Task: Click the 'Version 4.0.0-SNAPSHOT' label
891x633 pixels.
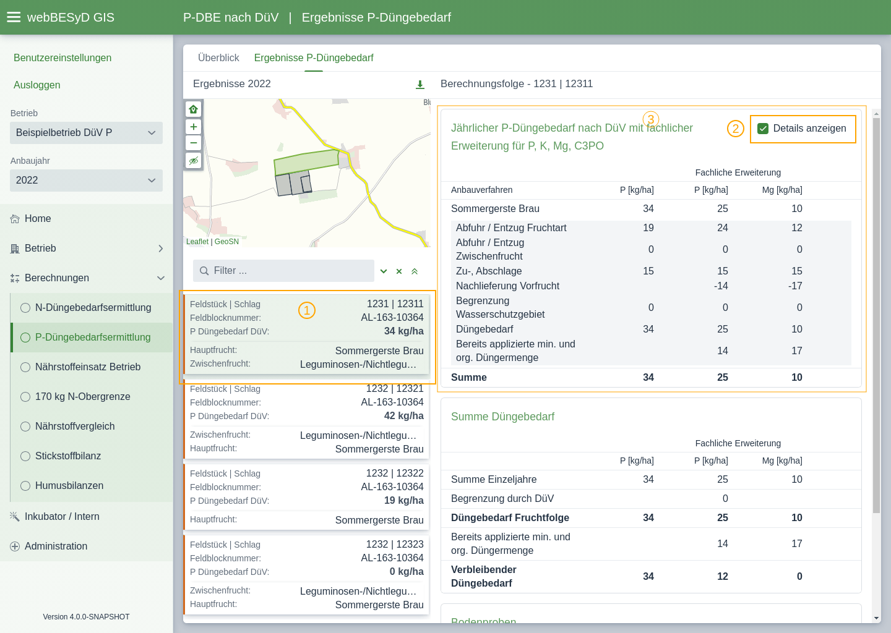Action: tap(86, 617)
